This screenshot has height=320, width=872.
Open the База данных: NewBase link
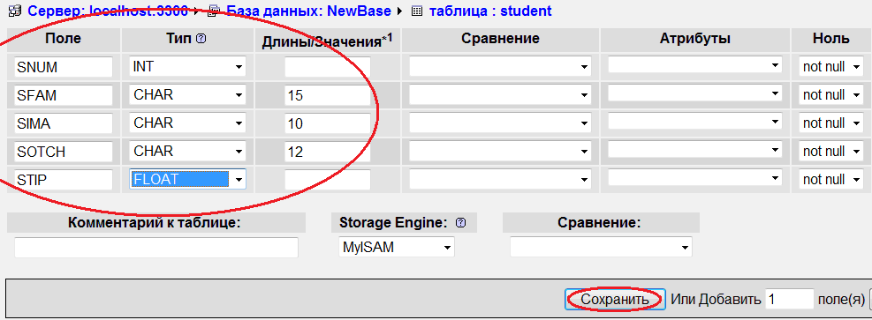(x=307, y=11)
